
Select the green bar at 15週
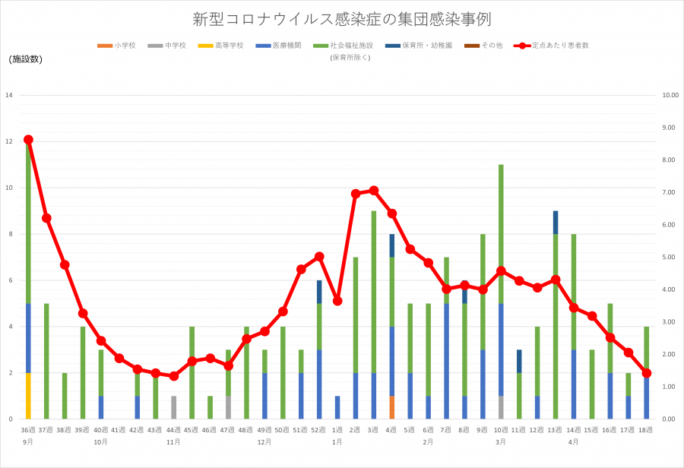click(x=592, y=384)
